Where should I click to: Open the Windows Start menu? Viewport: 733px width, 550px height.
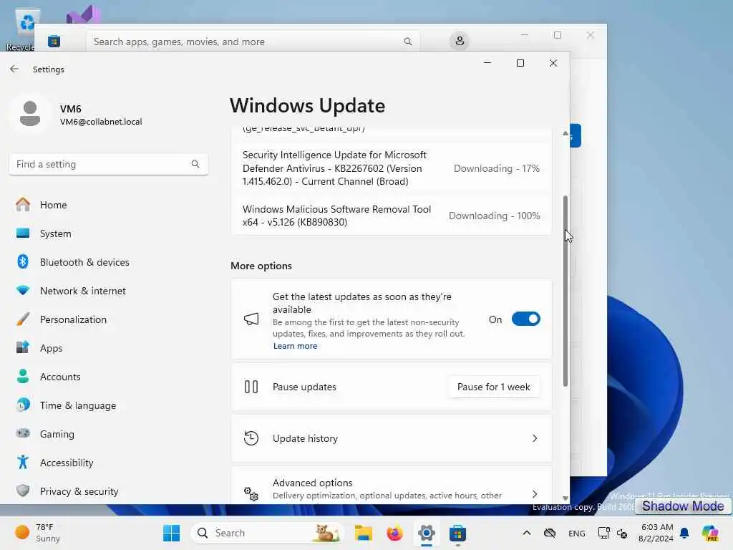click(x=171, y=533)
